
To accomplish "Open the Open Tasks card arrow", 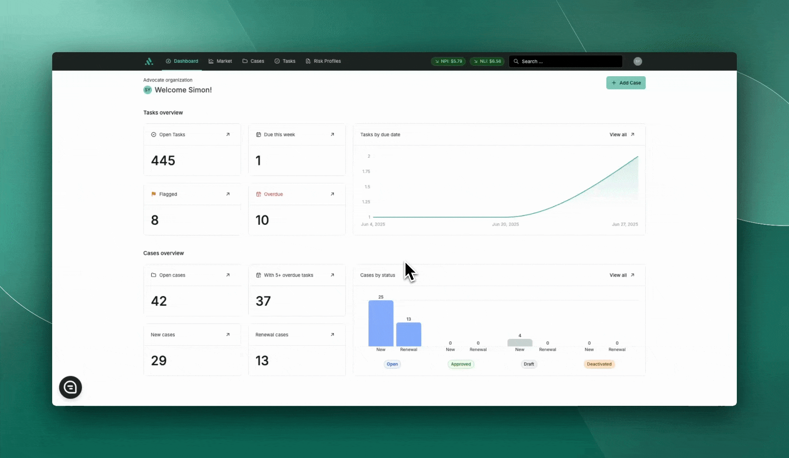I will 228,134.
